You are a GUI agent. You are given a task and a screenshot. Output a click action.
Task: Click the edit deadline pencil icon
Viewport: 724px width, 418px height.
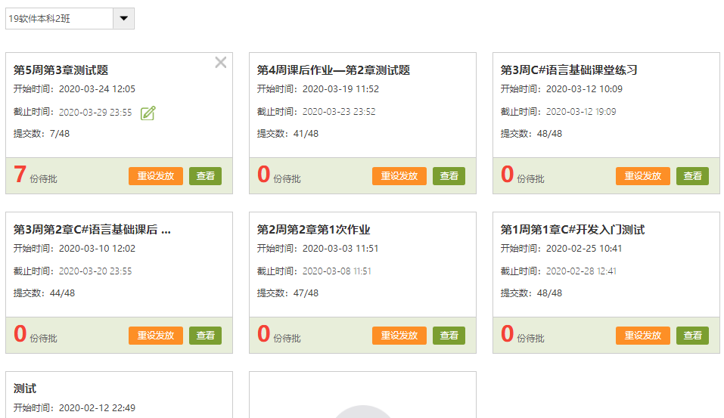point(148,113)
